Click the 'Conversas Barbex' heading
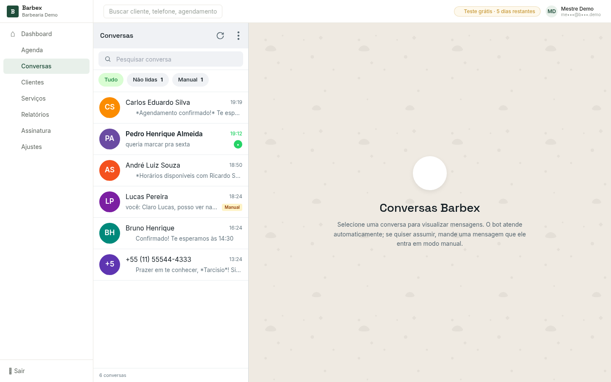Image resolution: width=611 pixels, height=382 pixels. click(430, 208)
